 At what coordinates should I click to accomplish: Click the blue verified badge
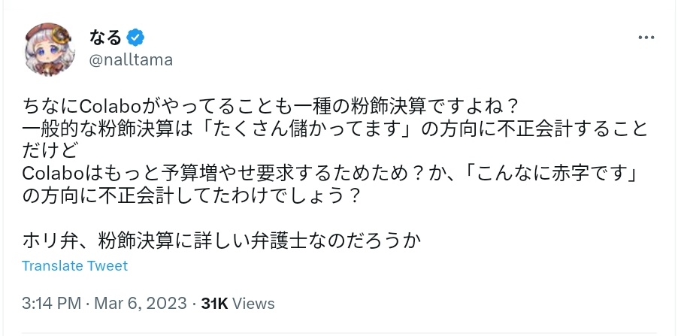(135, 38)
